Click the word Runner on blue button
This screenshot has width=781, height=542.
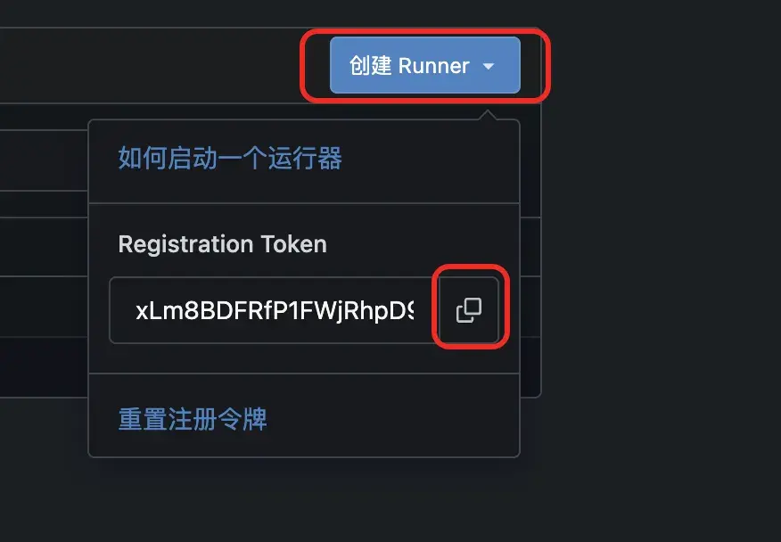coord(434,66)
